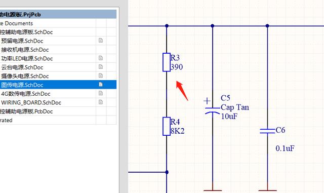The image size is (324, 193).
Task: Select the Source Documents folder row
Action: click(58, 23)
